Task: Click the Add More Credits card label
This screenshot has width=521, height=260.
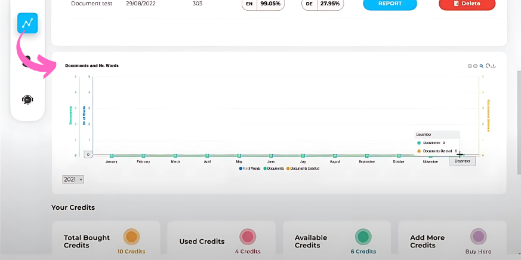Action: (427, 241)
